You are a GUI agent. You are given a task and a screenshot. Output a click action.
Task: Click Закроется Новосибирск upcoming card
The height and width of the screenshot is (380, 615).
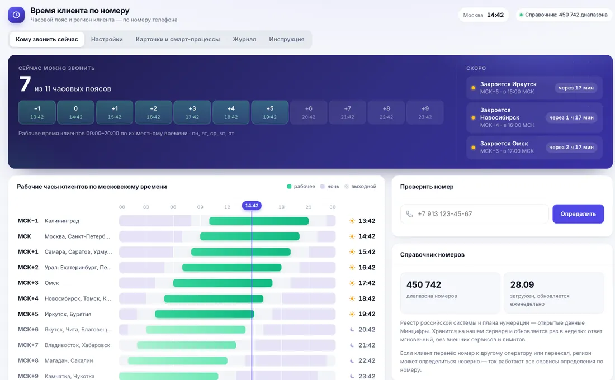(534, 118)
